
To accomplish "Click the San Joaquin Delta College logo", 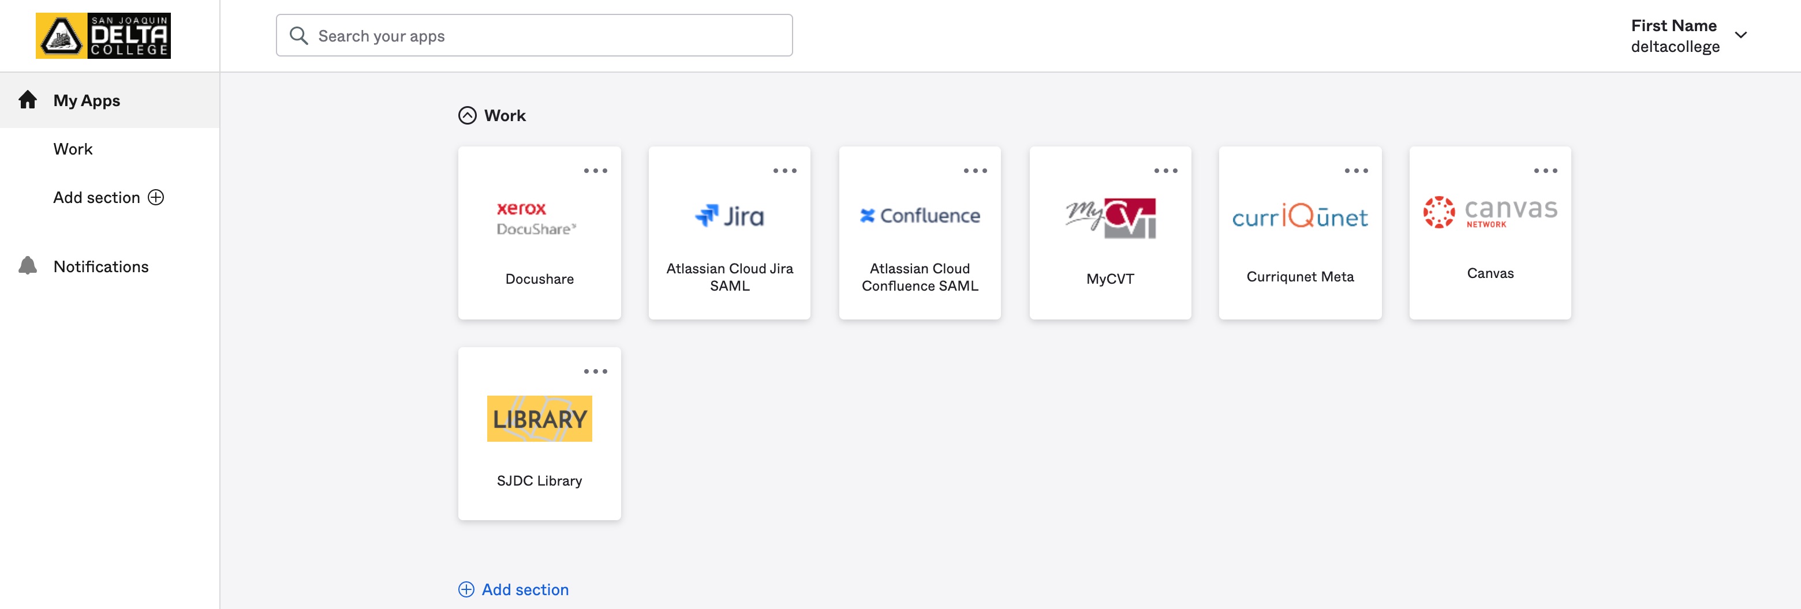I will (x=103, y=36).
